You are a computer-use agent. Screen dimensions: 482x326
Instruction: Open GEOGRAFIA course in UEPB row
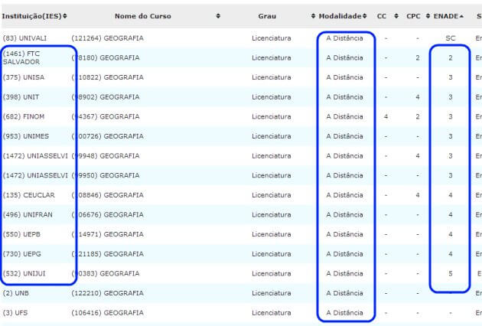108,234
